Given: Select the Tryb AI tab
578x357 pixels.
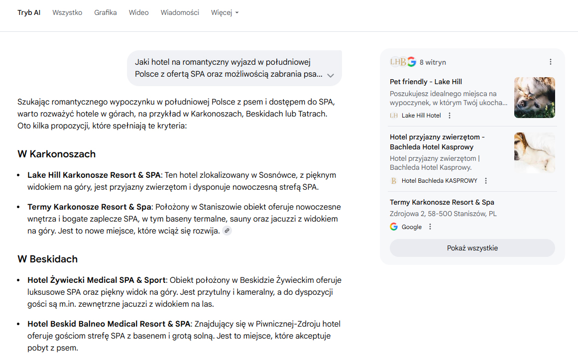Looking at the screenshot, I should (x=29, y=12).
